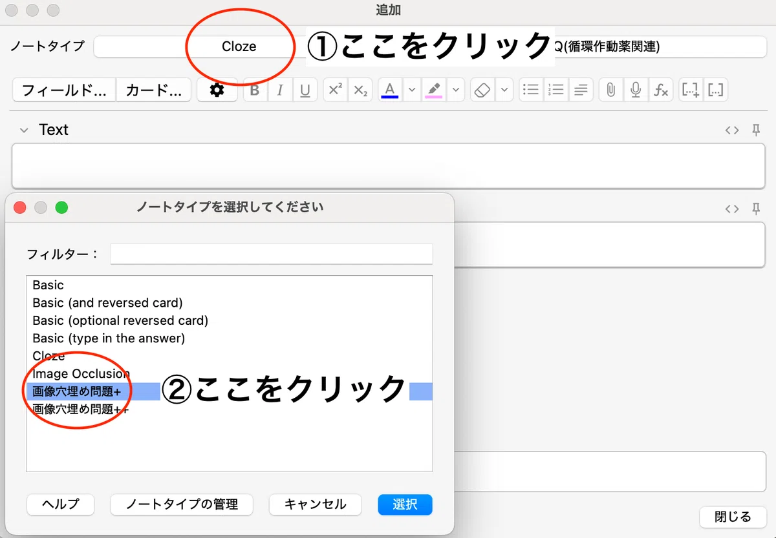776x538 pixels.
Task: Open equations fx menu
Action: coord(661,90)
